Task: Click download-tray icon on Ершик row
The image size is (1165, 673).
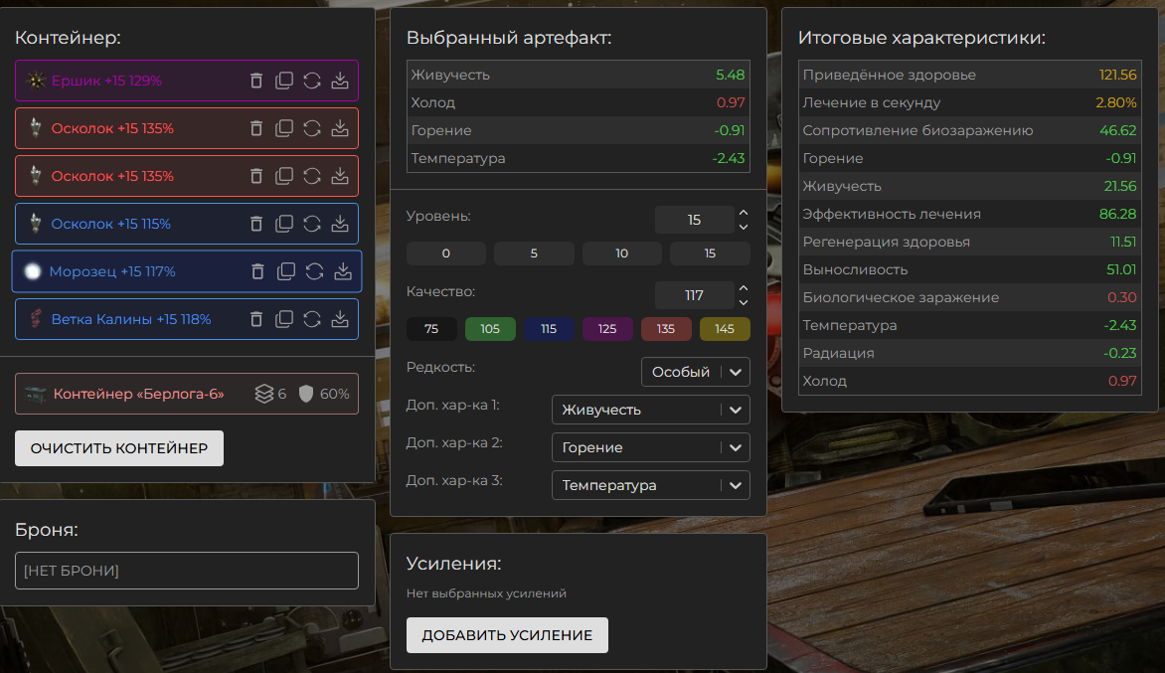Action: coord(340,81)
